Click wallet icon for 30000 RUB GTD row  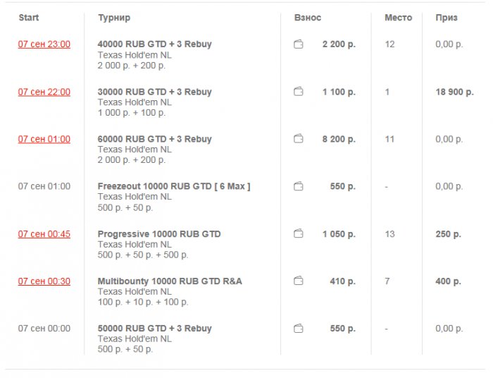(299, 92)
